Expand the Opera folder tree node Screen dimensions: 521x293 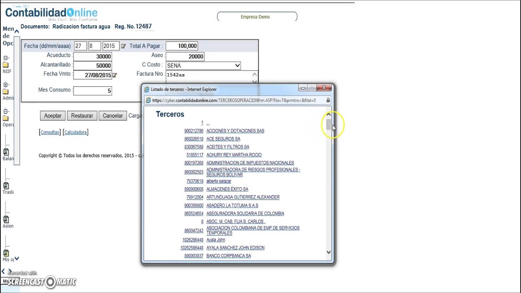pyautogui.click(x=6, y=112)
